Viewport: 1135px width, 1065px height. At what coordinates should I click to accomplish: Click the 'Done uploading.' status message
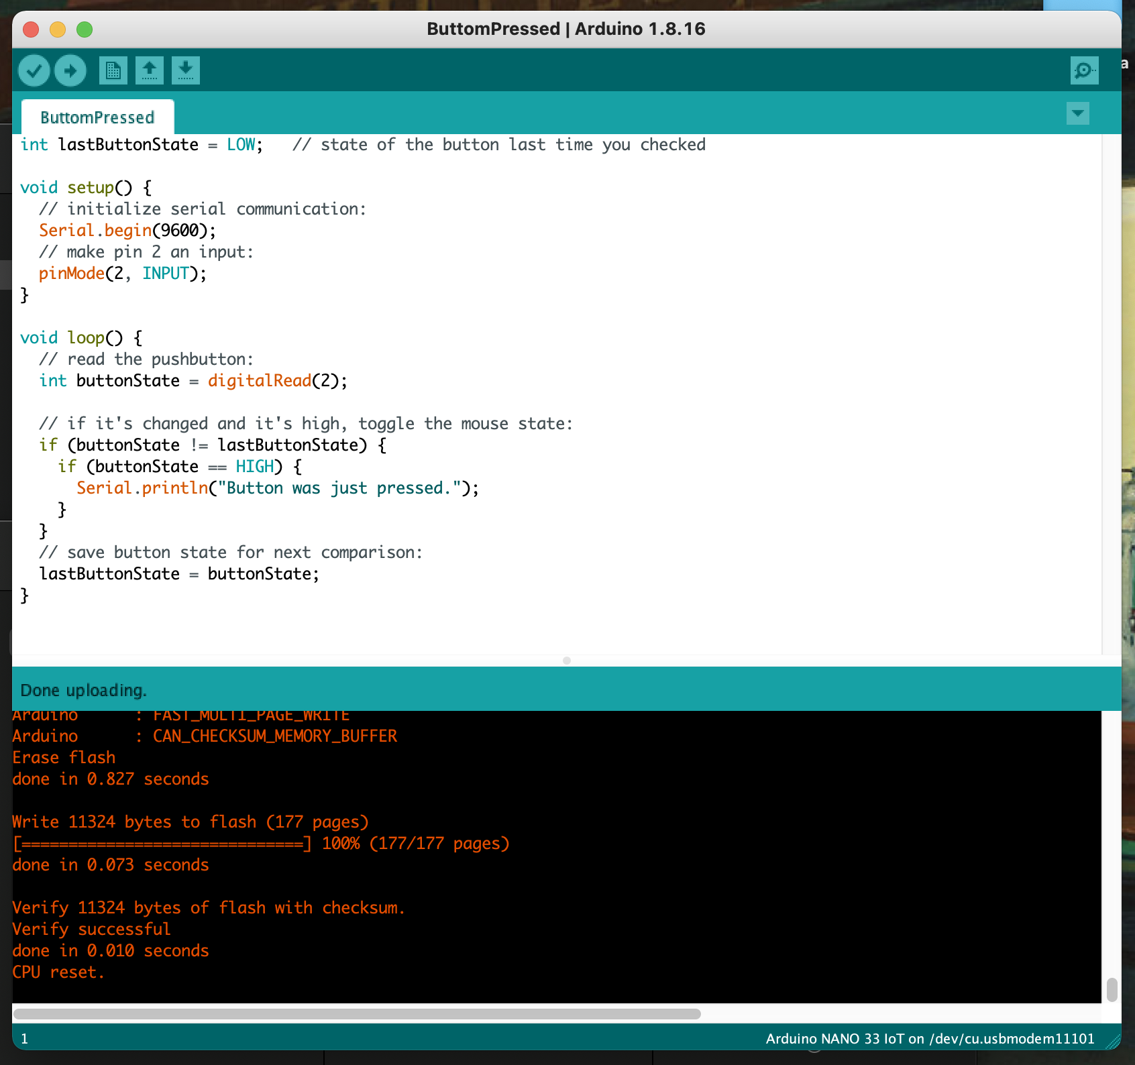tap(84, 690)
